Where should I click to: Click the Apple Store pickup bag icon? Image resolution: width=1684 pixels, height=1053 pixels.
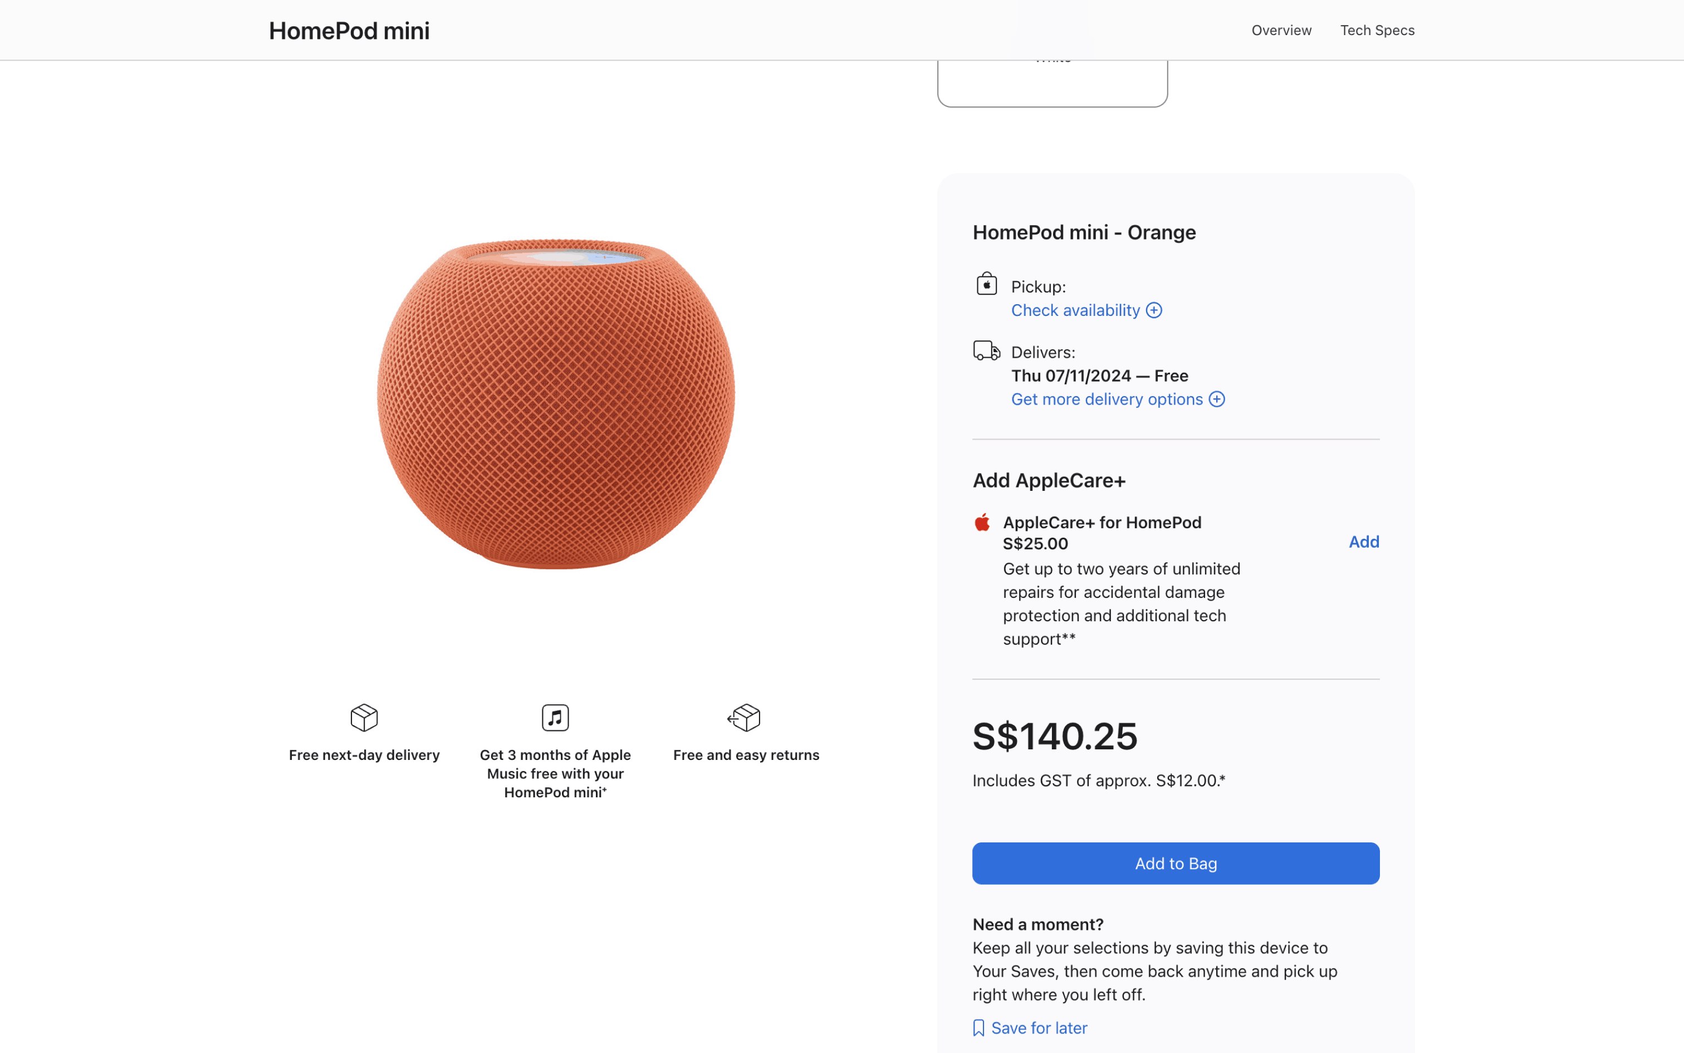986,284
